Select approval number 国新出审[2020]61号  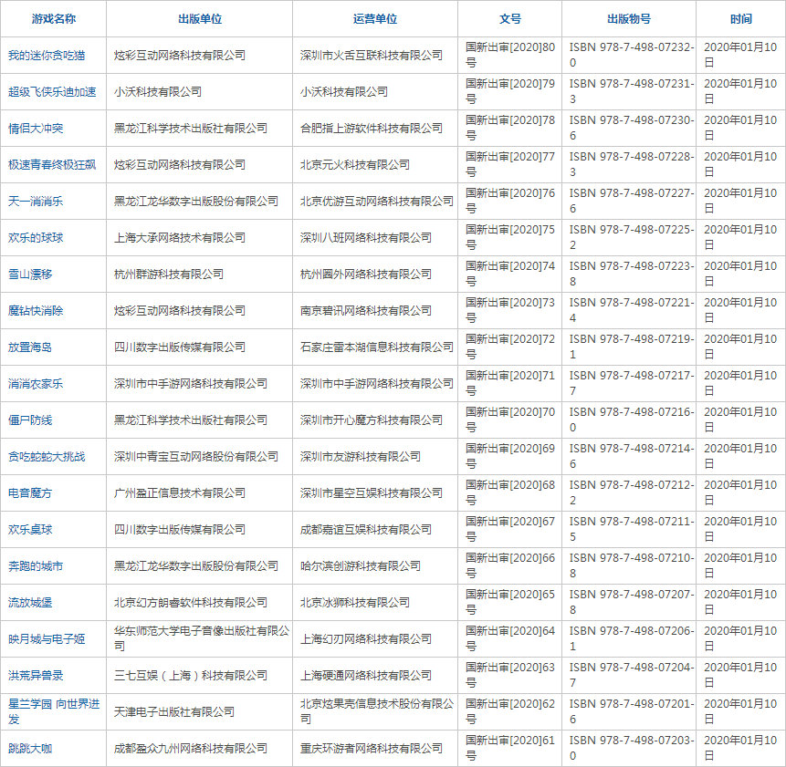pyautogui.click(x=510, y=749)
